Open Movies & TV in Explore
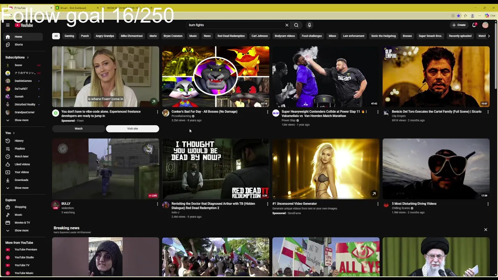 tap(24, 222)
